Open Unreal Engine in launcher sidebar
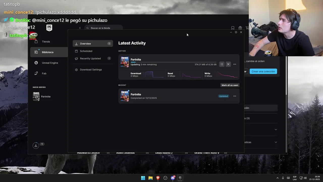This screenshot has width=323, height=182. pyautogui.click(x=49, y=63)
